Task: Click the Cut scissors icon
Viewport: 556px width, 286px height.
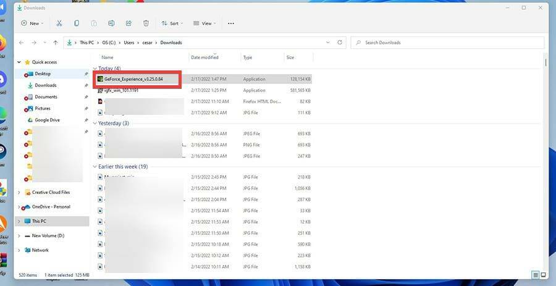Action: [59, 23]
